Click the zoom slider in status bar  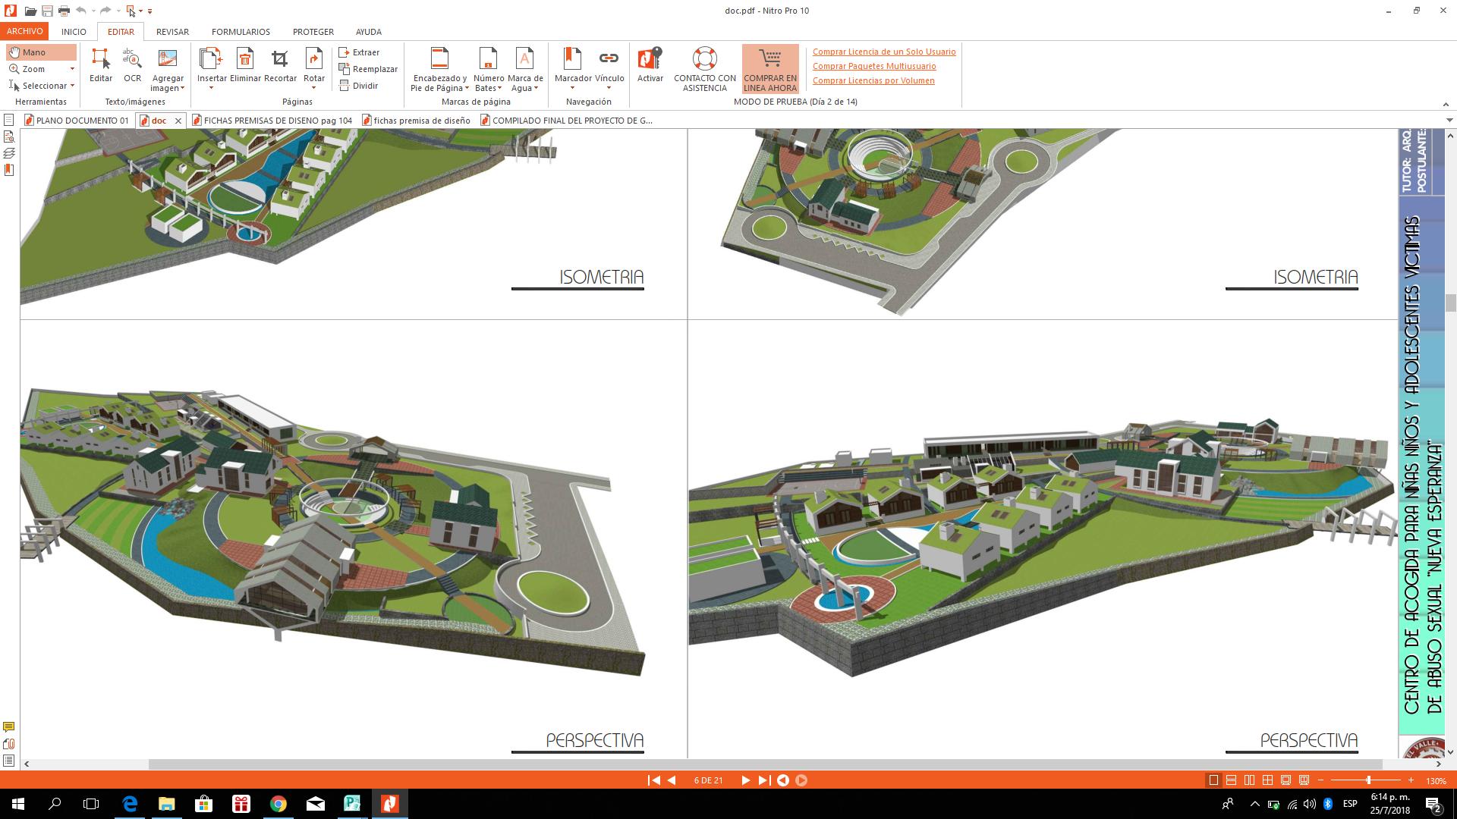click(1367, 780)
